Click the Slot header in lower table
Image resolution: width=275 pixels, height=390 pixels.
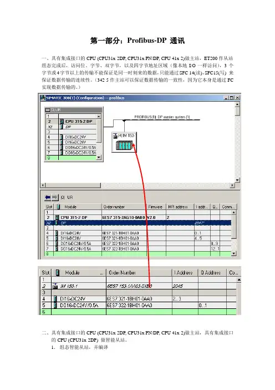[45, 273]
